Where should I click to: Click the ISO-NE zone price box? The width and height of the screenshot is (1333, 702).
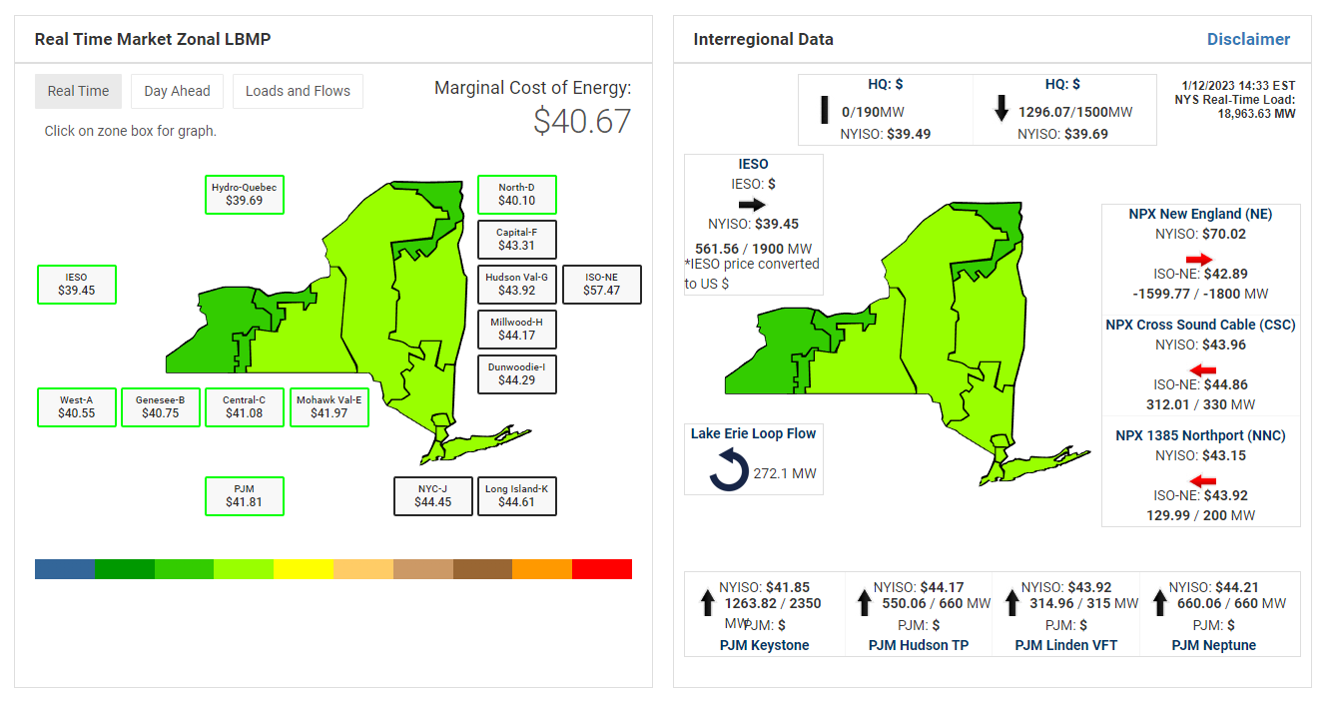coord(601,285)
